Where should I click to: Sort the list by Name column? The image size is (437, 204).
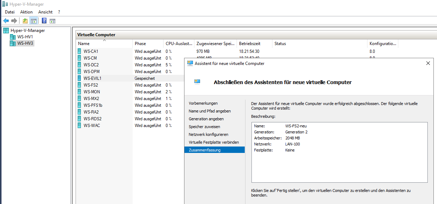point(104,44)
